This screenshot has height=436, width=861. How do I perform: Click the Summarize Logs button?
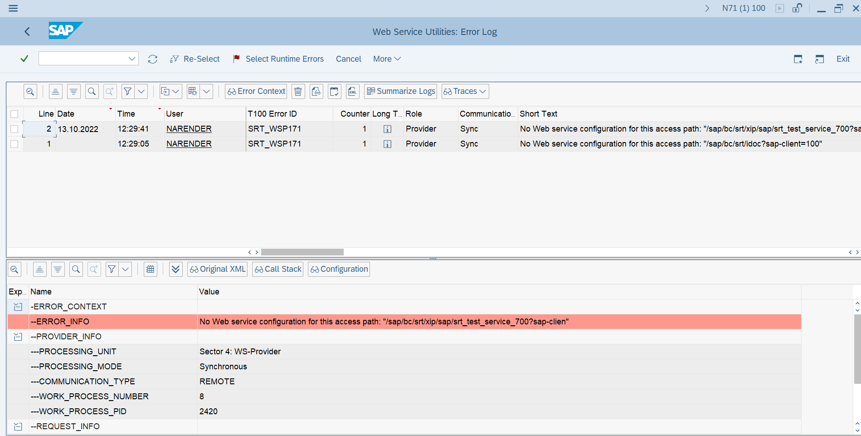(x=400, y=91)
